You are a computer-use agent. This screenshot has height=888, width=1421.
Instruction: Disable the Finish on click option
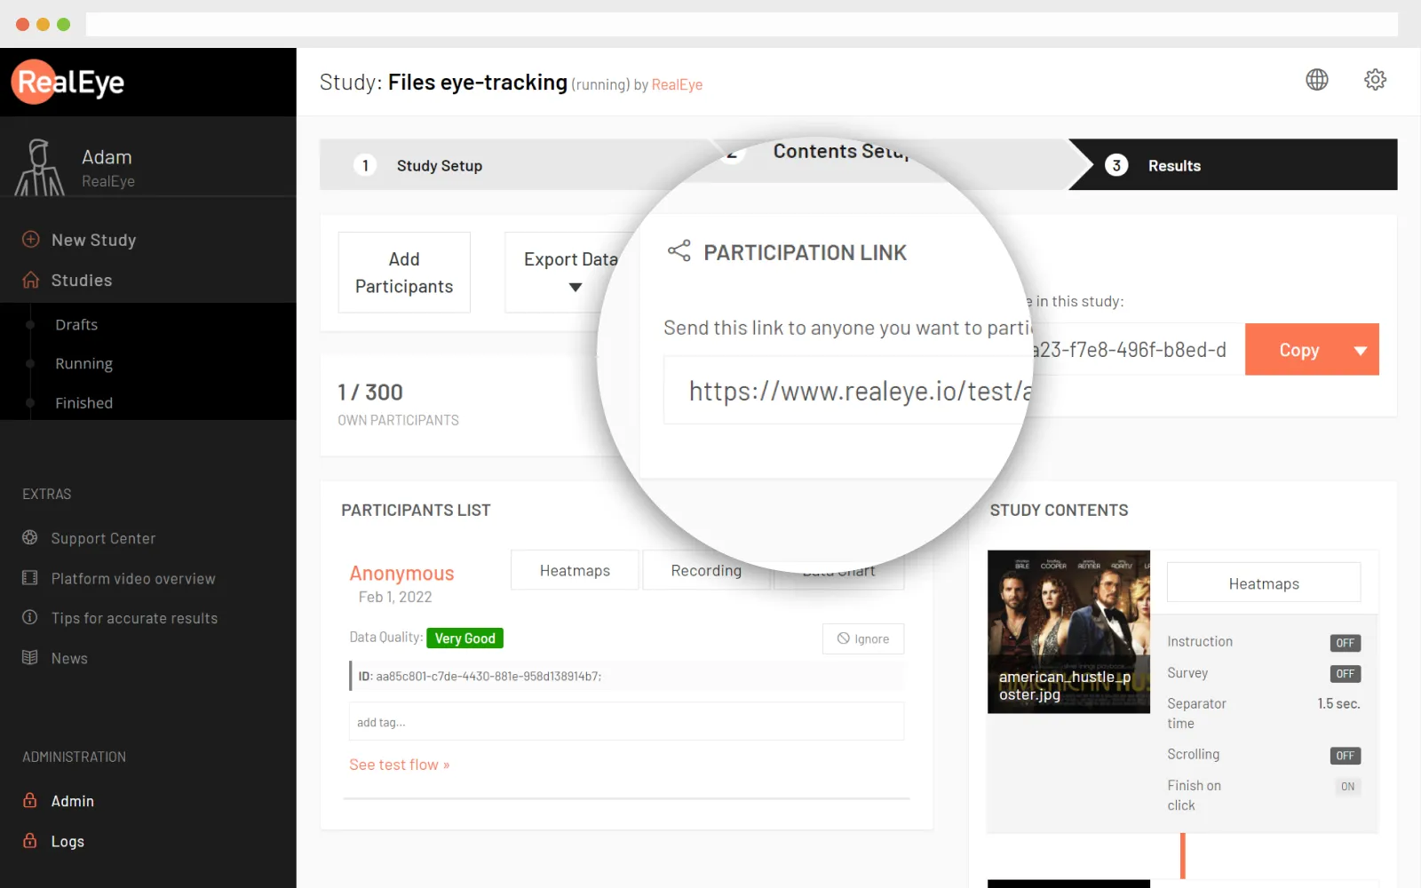click(x=1347, y=787)
